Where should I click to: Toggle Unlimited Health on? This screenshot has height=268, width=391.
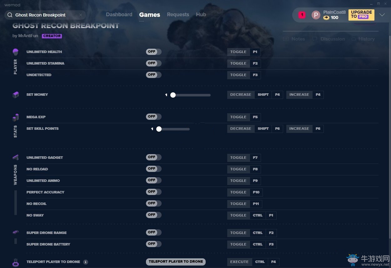[153, 52]
